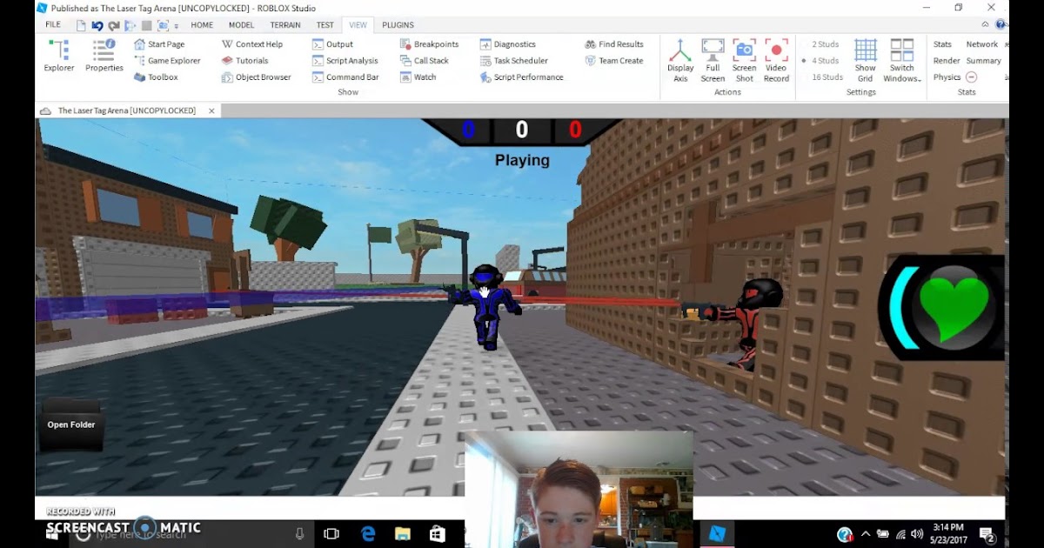Click the Toolbox icon
1044x548 pixels.
point(139,77)
